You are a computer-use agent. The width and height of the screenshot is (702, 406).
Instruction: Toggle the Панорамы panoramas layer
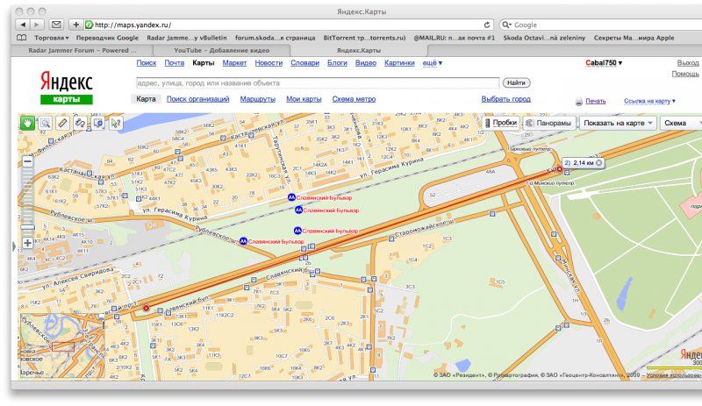coord(549,123)
